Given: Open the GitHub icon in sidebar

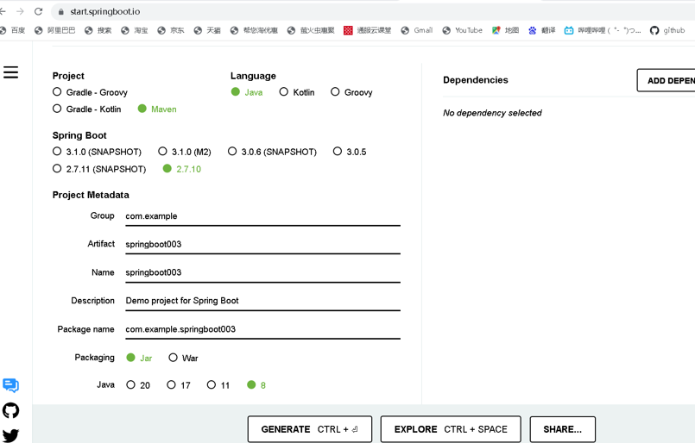Looking at the screenshot, I should click(10, 410).
